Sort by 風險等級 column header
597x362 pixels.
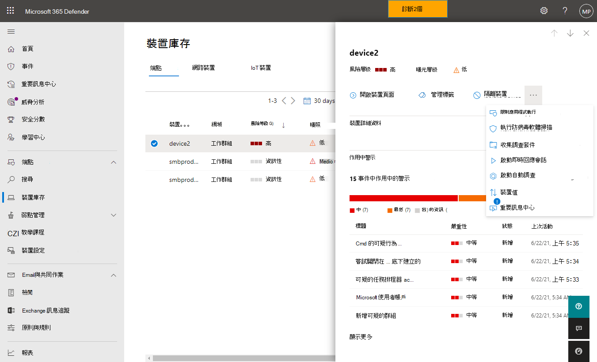262,124
